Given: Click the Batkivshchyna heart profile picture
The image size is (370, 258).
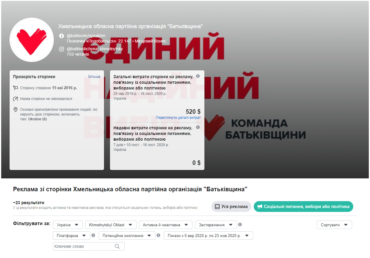Looking at the screenshot, I should pos(32,40).
